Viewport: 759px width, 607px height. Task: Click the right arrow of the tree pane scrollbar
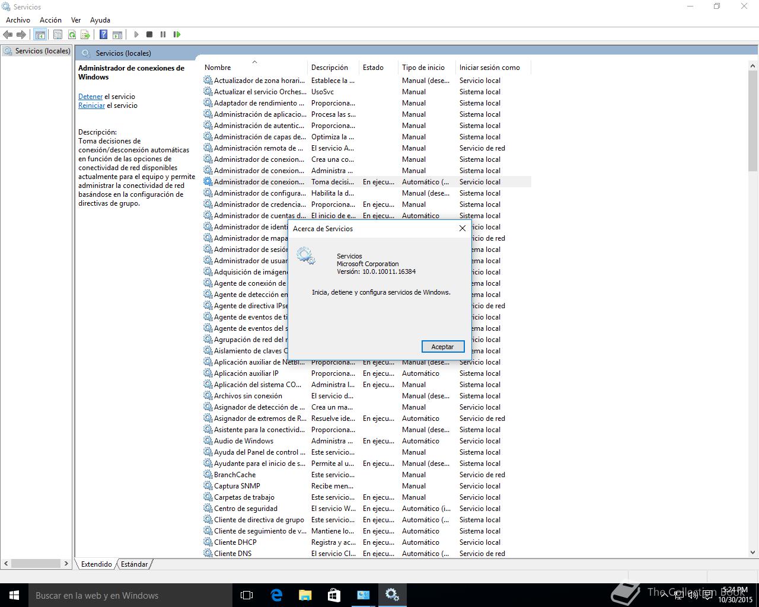click(x=66, y=564)
